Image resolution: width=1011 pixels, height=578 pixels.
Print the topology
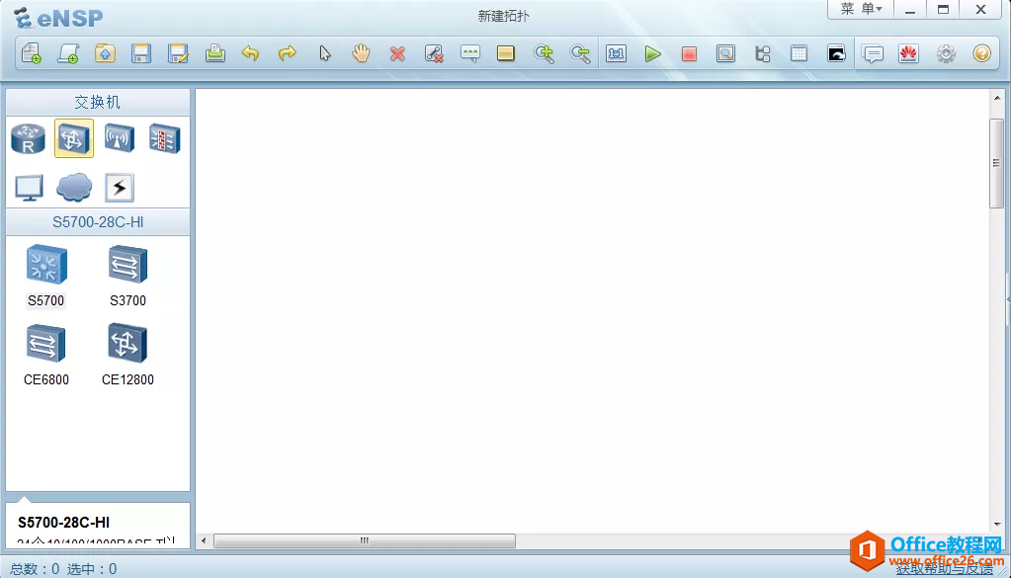[214, 53]
